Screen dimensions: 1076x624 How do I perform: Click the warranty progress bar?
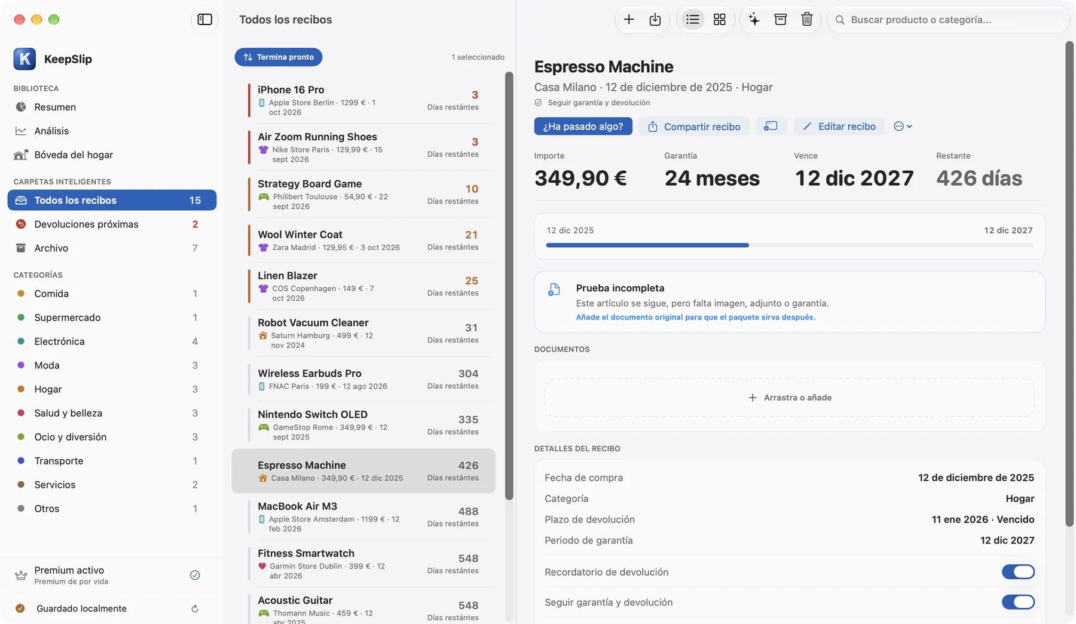coord(790,245)
